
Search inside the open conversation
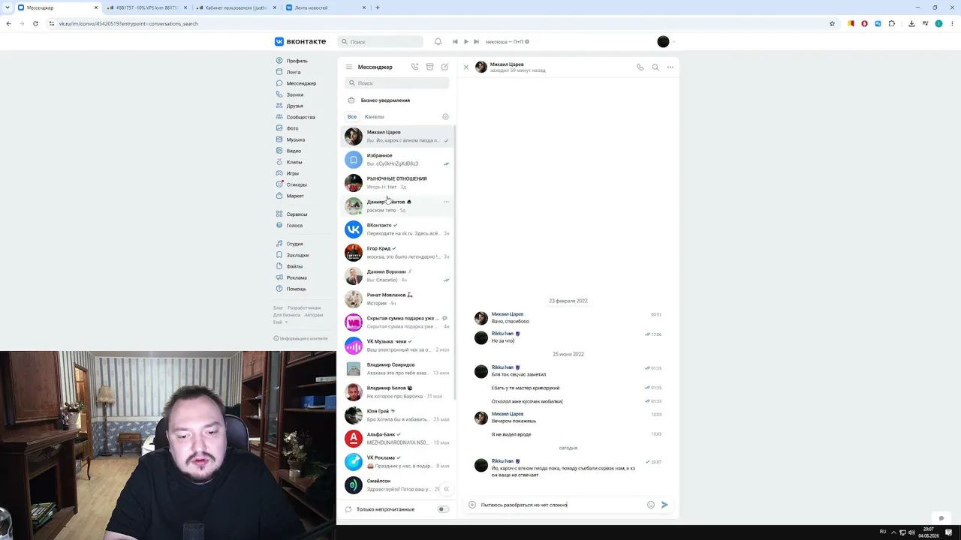pos(655,67)
